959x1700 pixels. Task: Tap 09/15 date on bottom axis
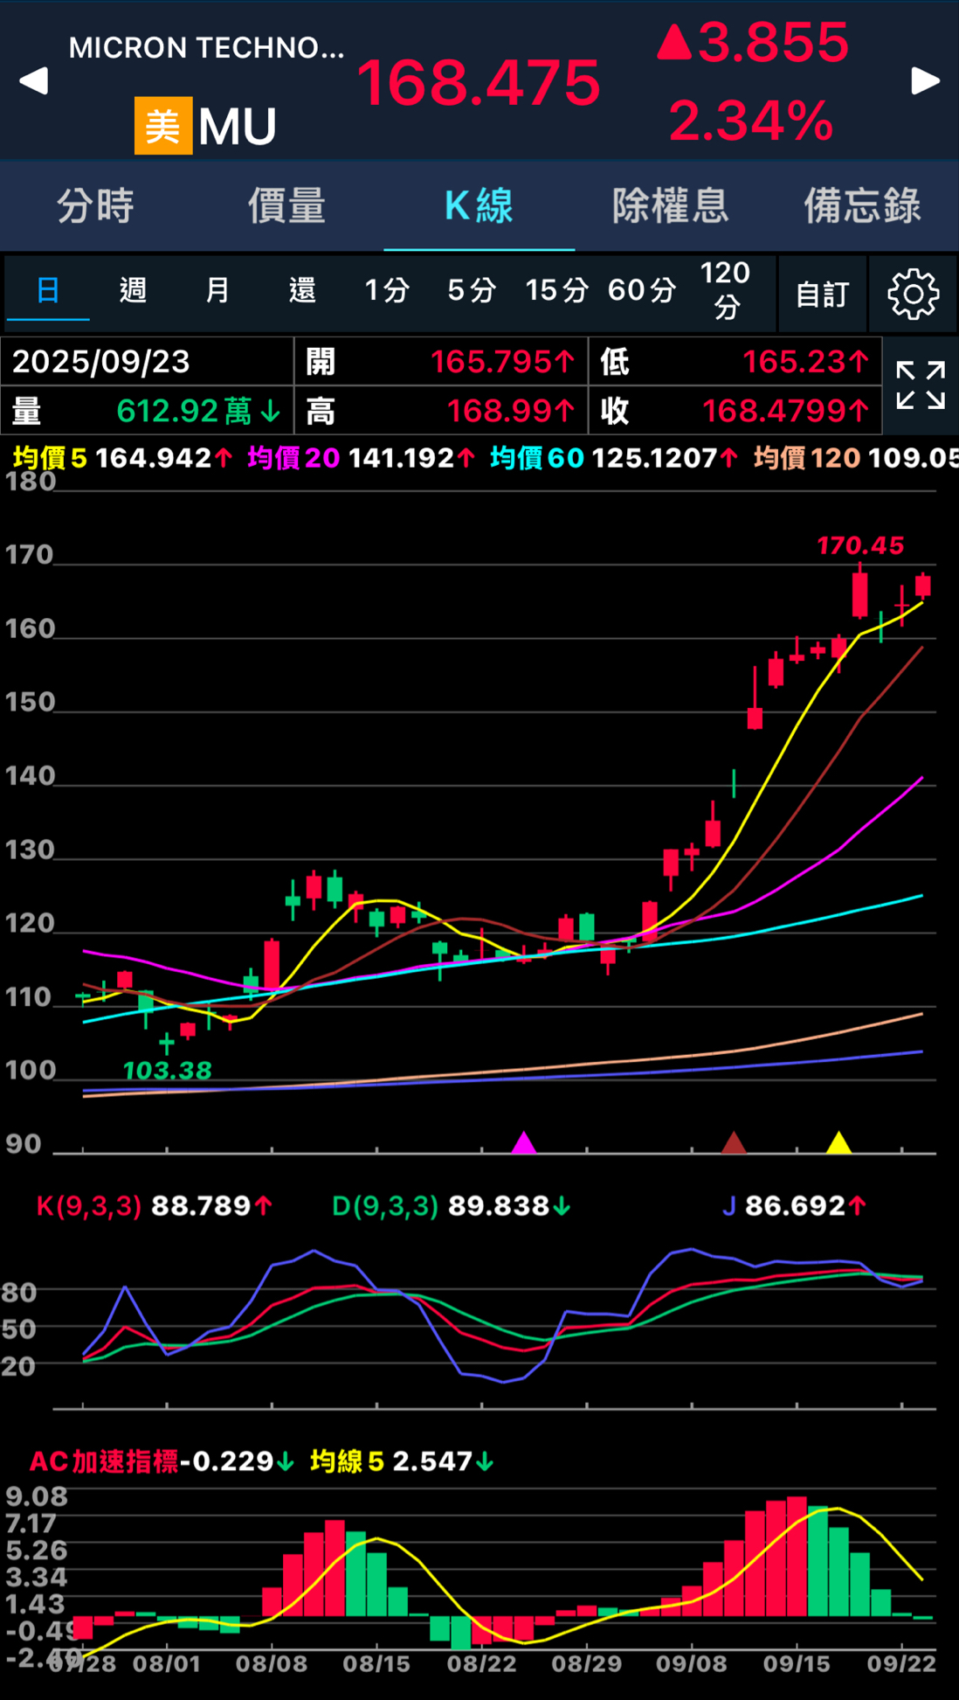pyautogui.click(x=796, y=1663)
